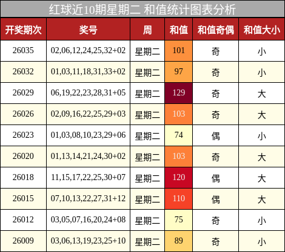The width and height of the screenshot is (285, 252).
Task: Click 小 size cell in row 26035
Action: (x=262, y=51)
